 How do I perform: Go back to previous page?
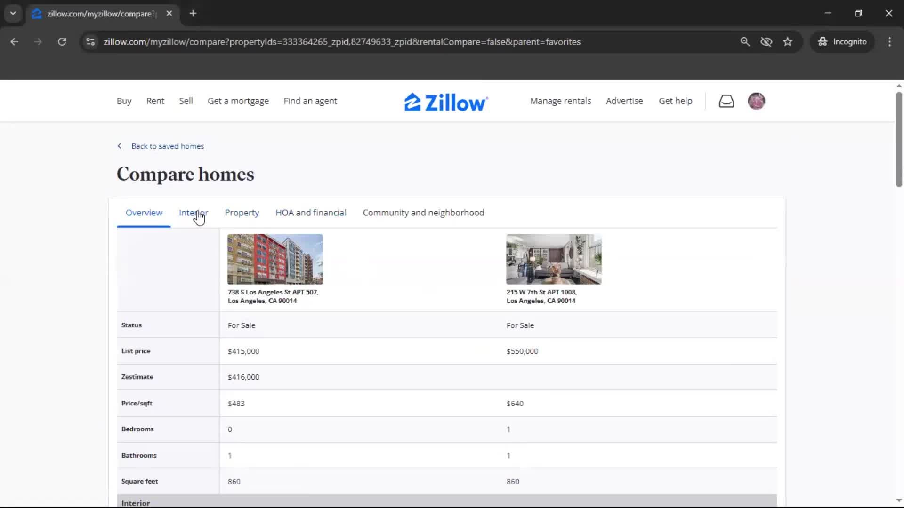(15, 42)
